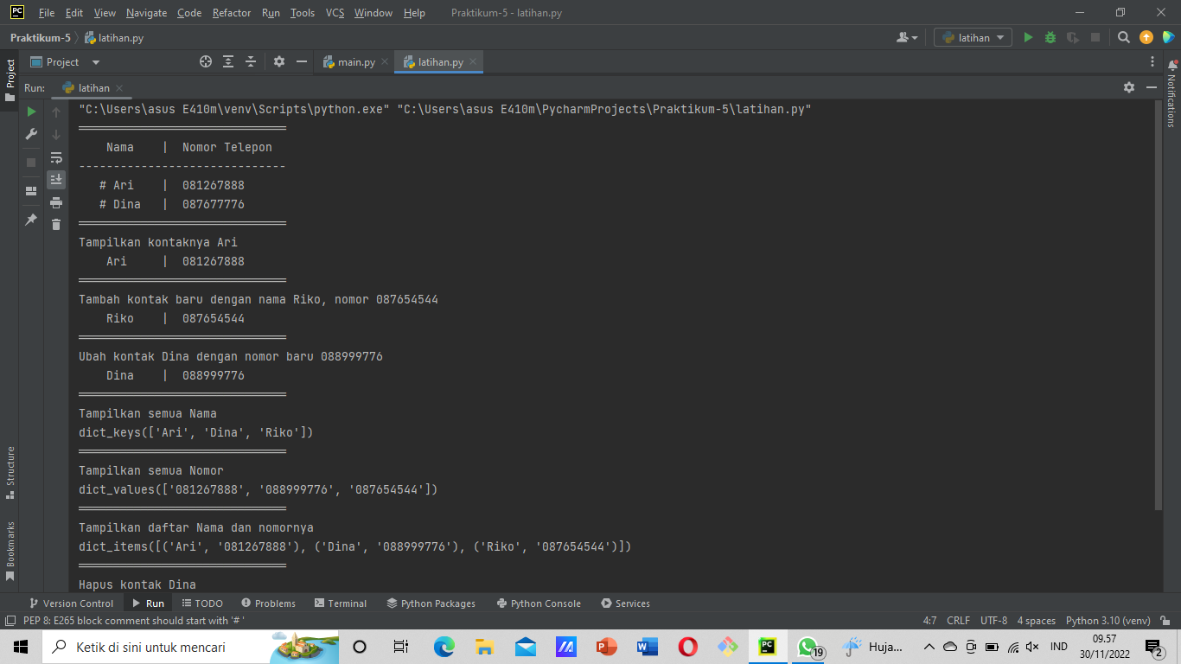Print the Run console output
Image resolution: width=1181 pixels, height=664 pixels.
[56, 202]
